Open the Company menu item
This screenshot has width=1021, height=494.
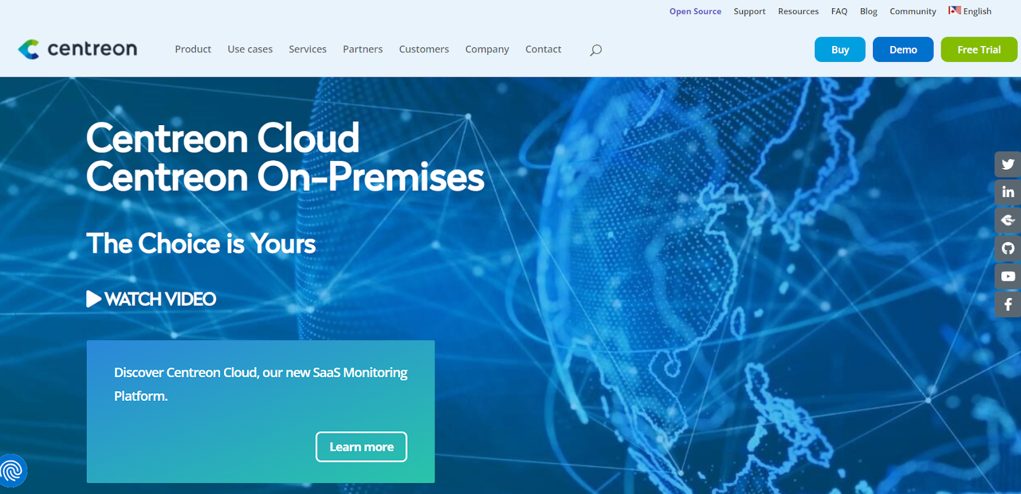pos(487,49)
